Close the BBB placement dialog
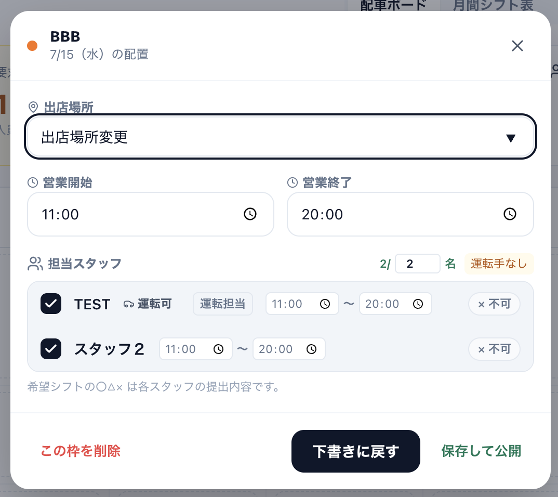Viewport: 558px width, 497px height. pyautogui.click(x=517, y=46)
